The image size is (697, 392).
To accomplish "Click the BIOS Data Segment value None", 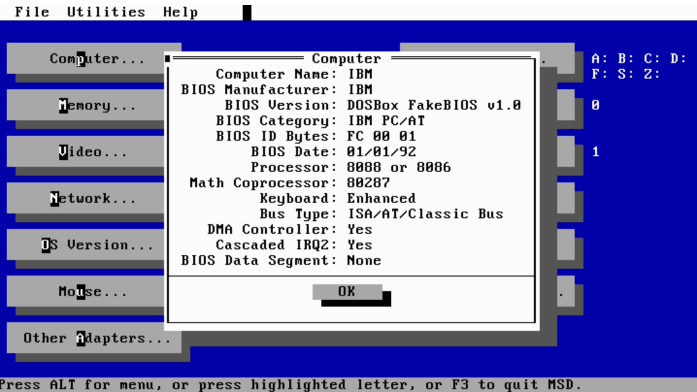I will [364, 261].
